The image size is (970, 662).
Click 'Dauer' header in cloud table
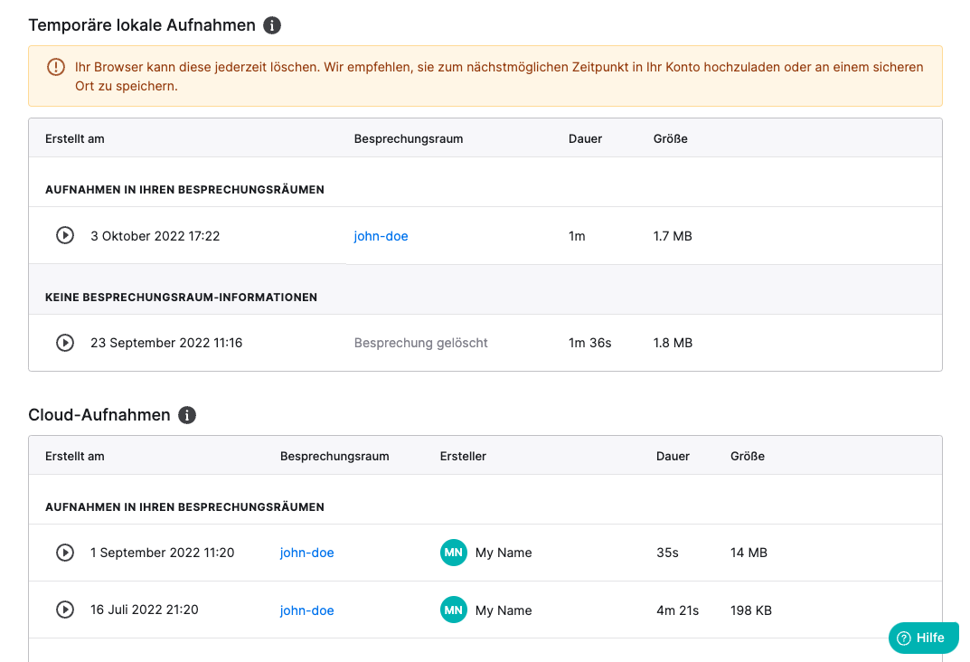(x=673, y=456)
